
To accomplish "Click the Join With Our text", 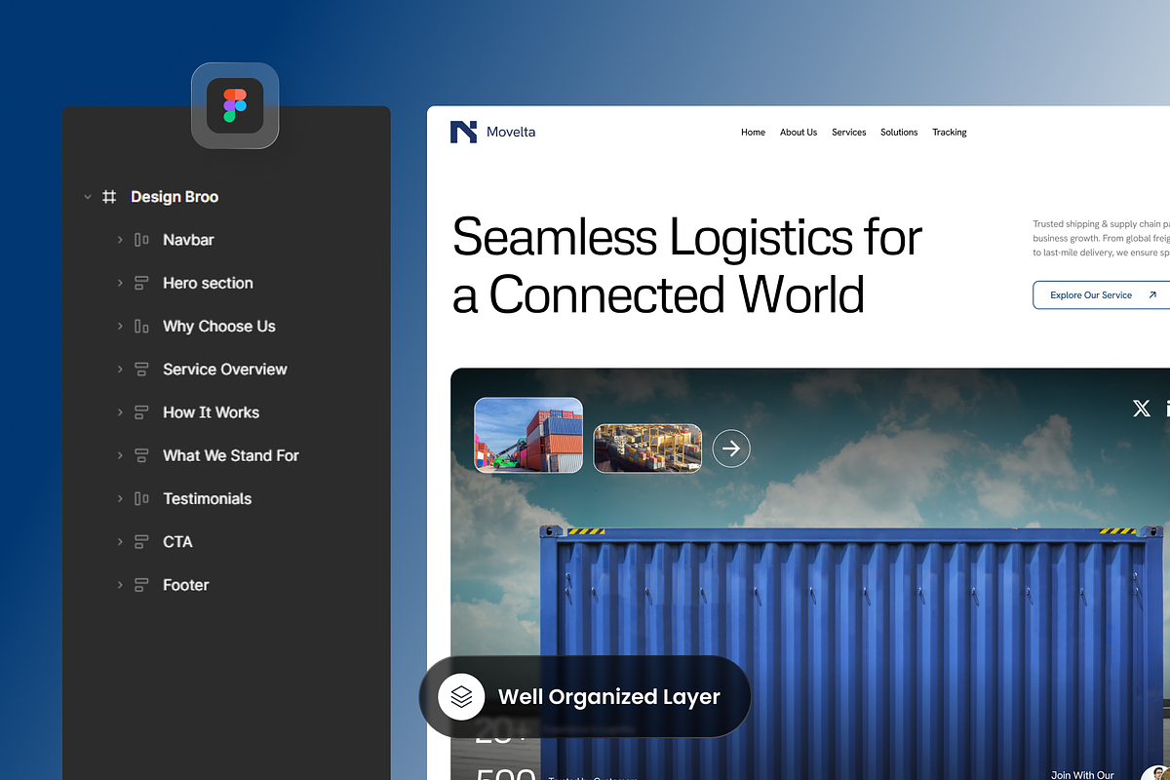I will click(1082, 775).
